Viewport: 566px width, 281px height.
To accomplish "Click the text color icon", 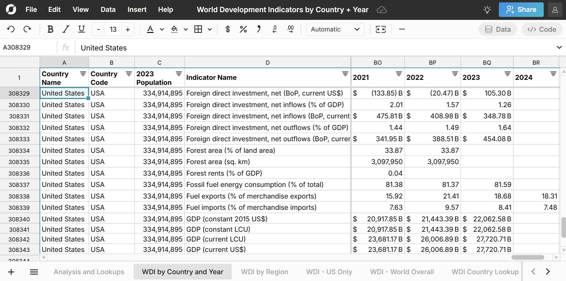I will tap(150, 29).
